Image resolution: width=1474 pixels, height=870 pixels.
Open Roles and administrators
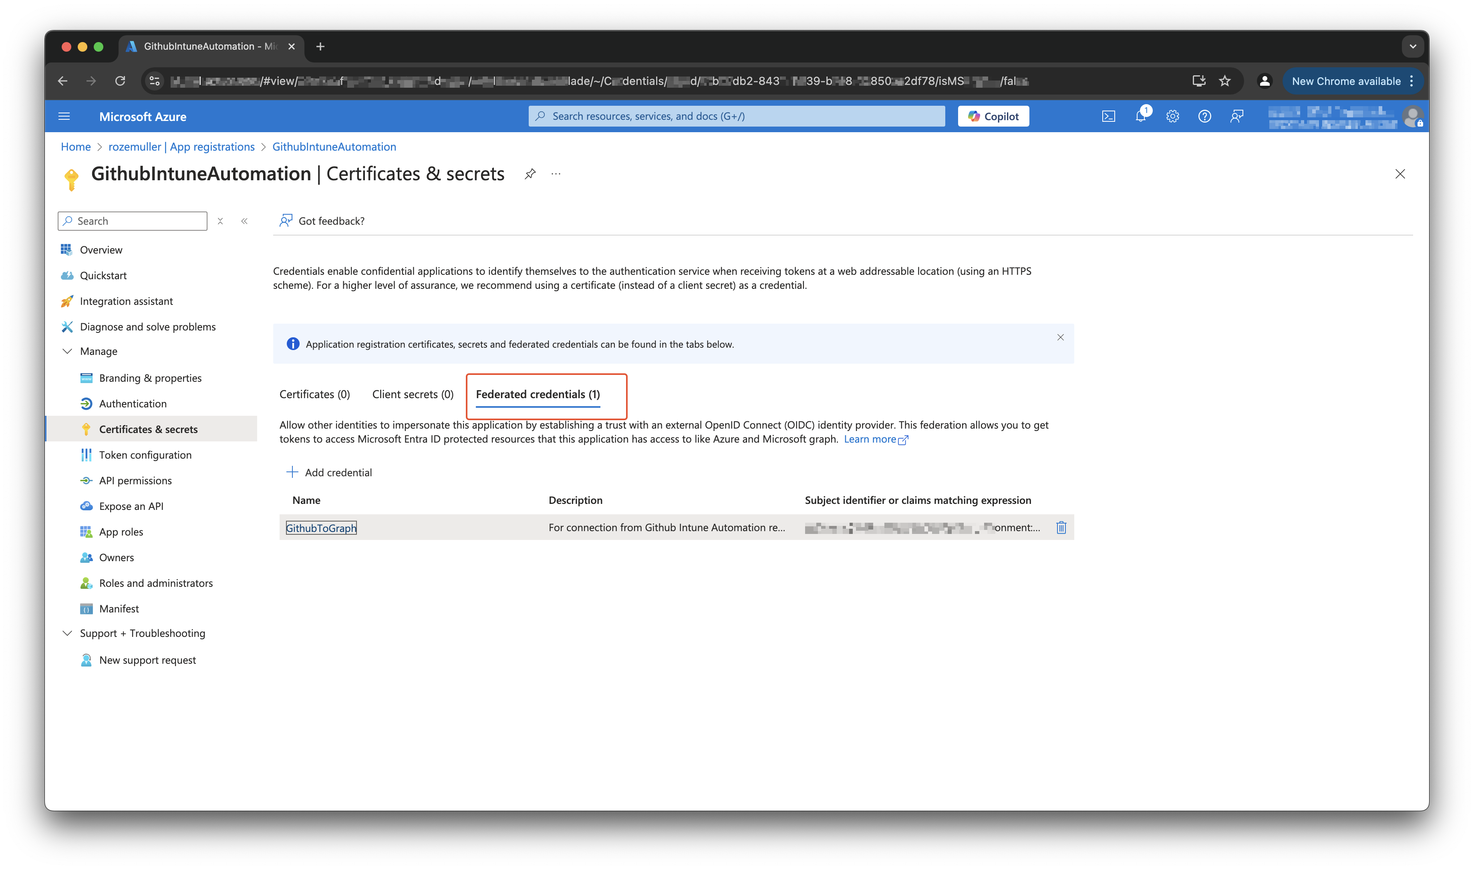pyautogui.click(x=156, y=583)
